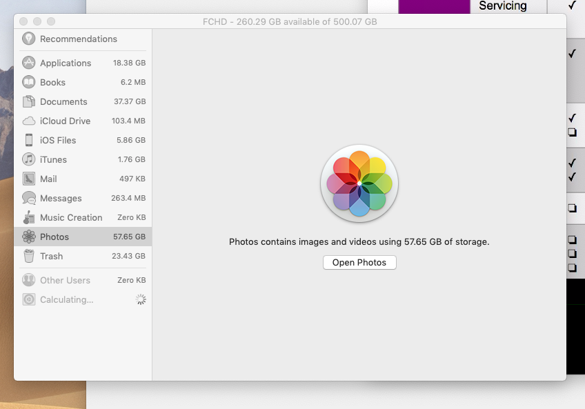585x409 pixels.
Task: Close the storage management window
Action: tap(23, 21)
